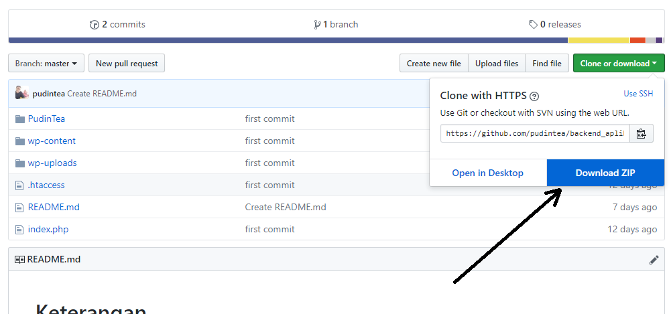The width and height of the screenshot is (671, 314).
Task: Copy clone URL with clipboard icon
Action: tap(641, 133)
